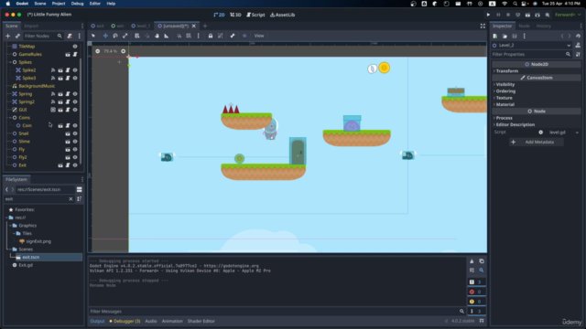Image resolution: width=586 pixels, height=329 pixels.
Task: Open the Debug menu
Action: tap(77, 4)
